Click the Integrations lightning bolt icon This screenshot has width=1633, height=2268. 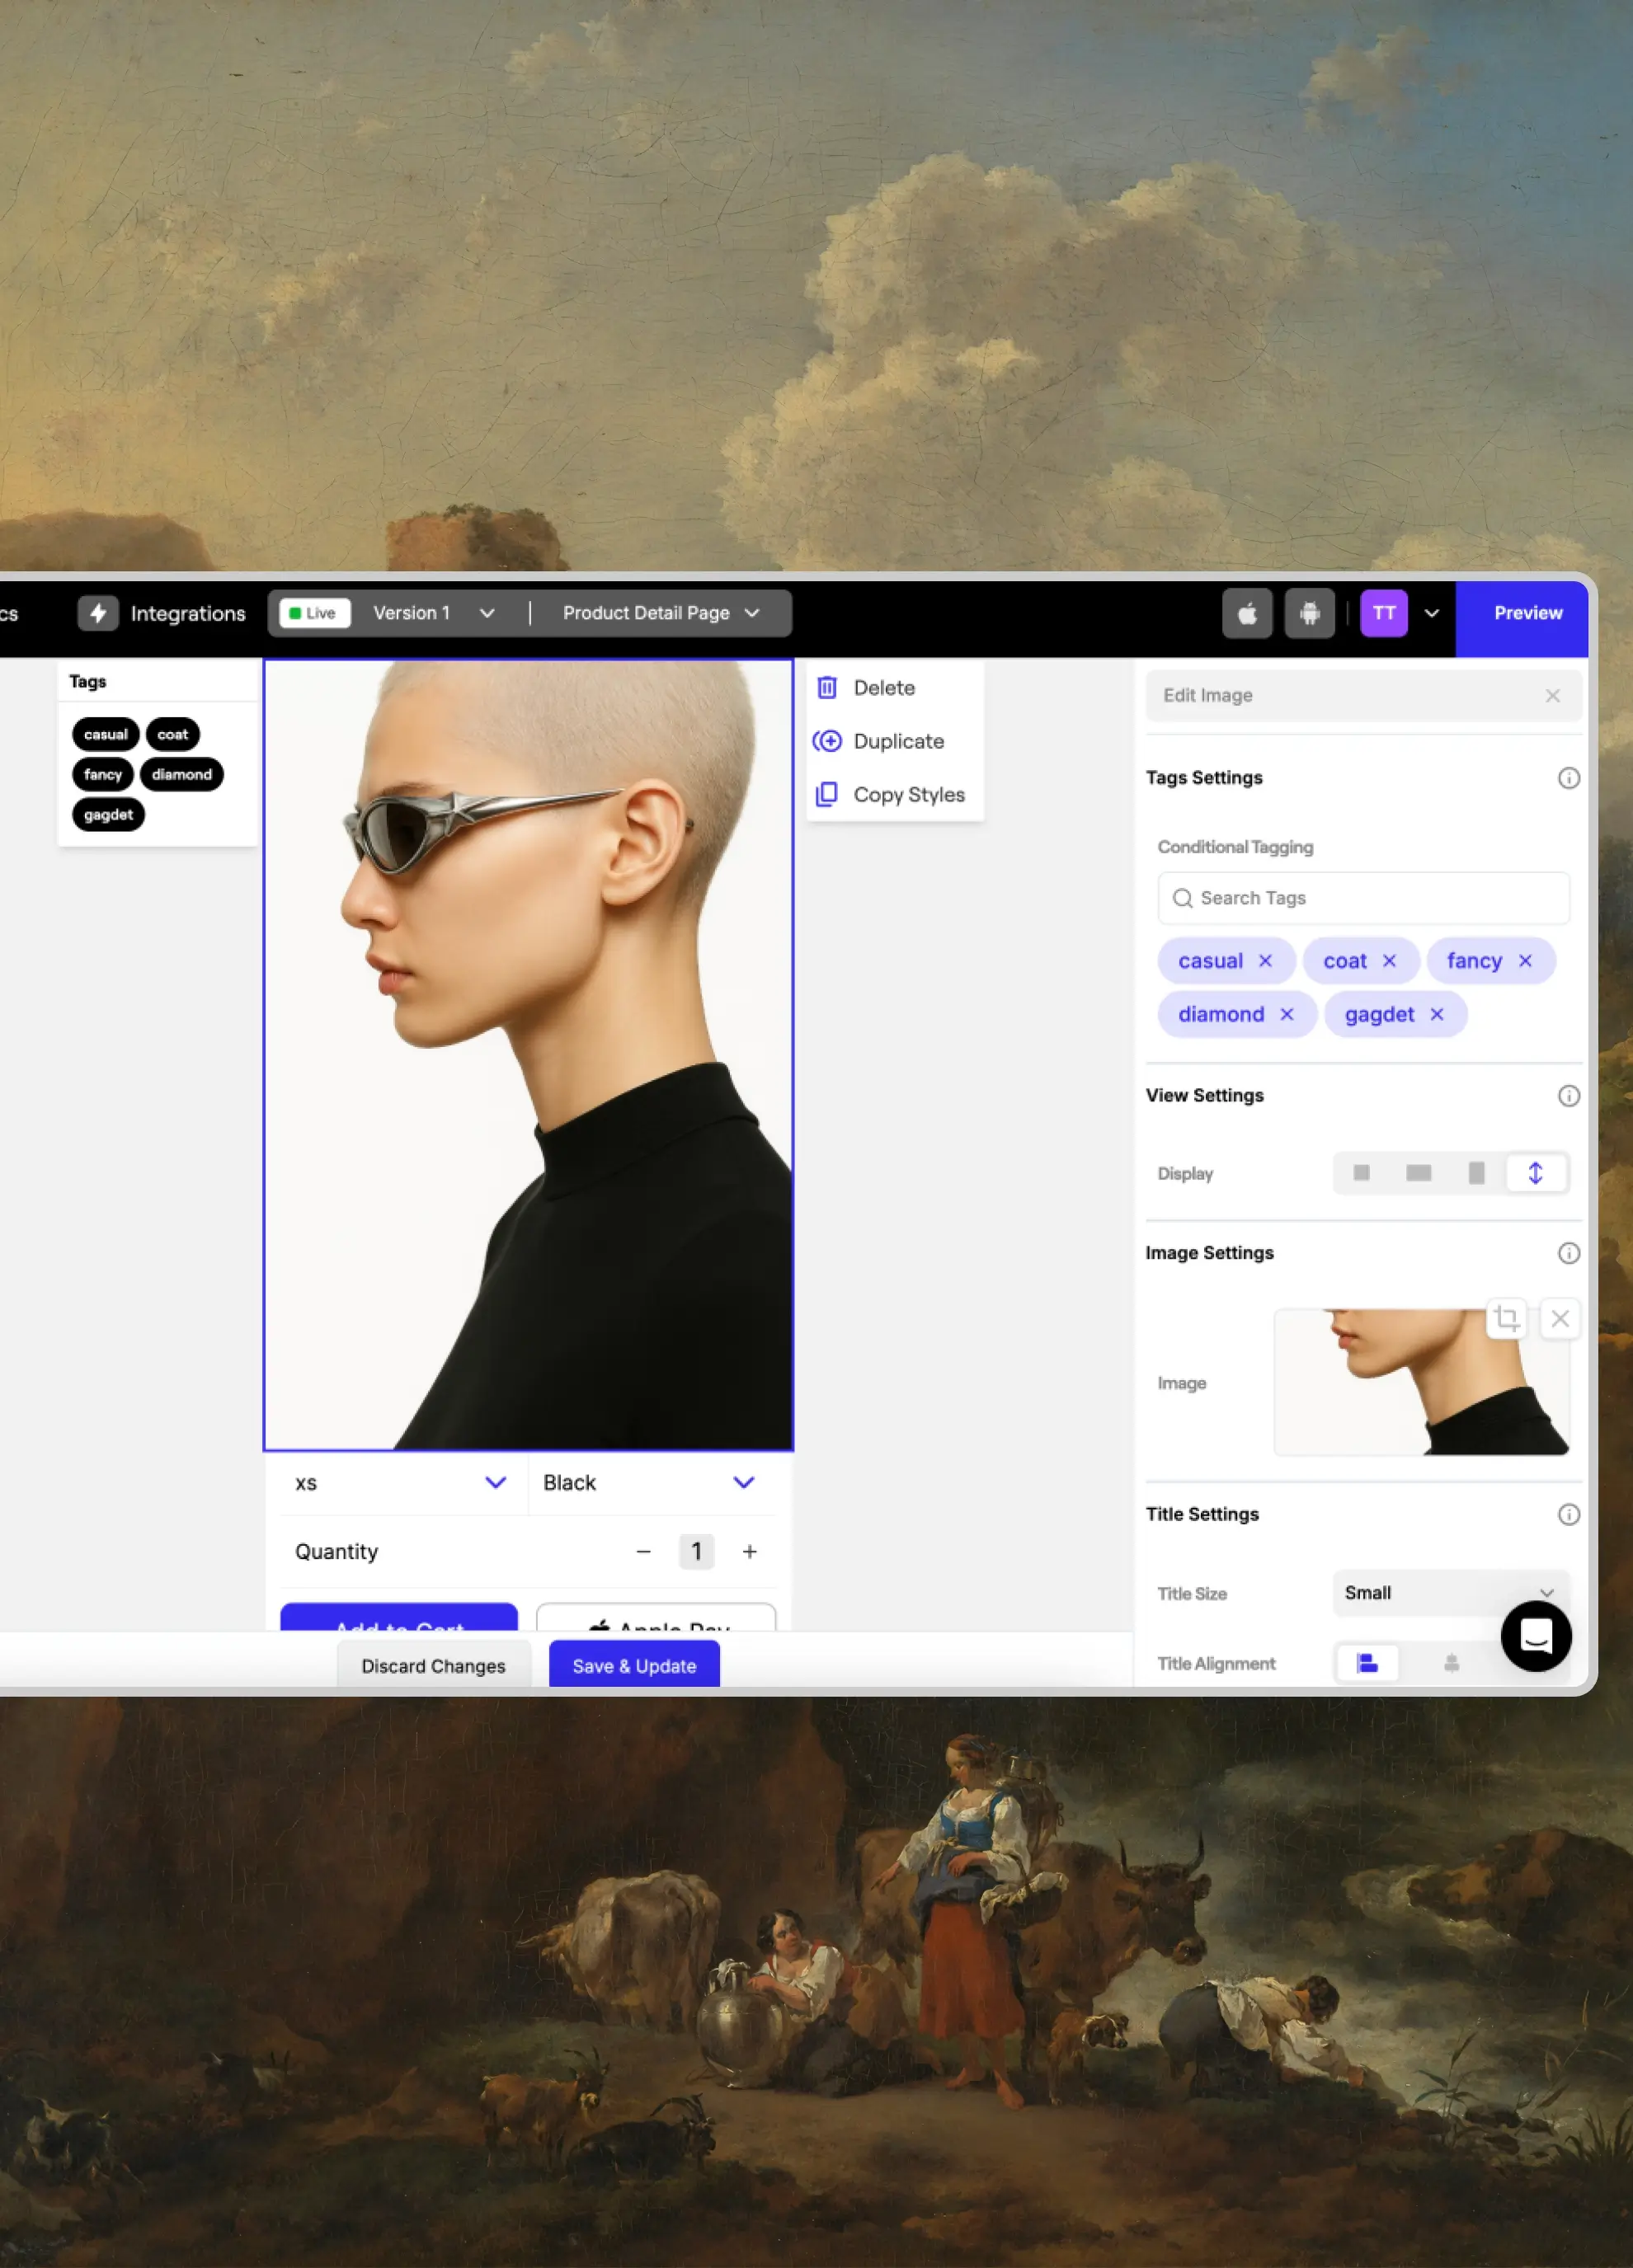coord(98,613)
